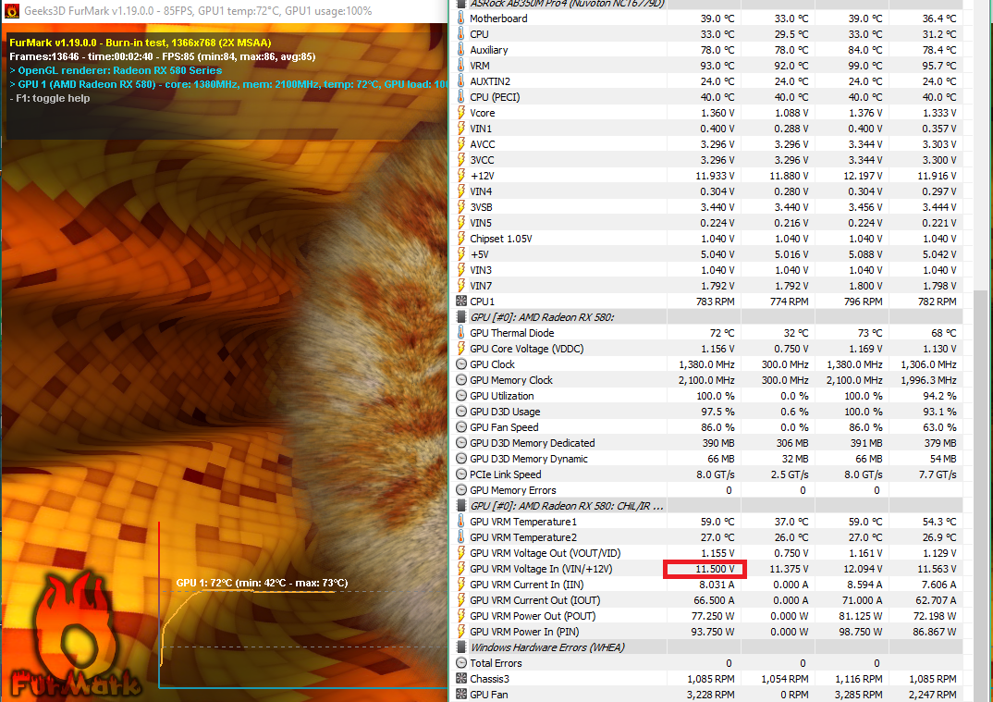The height and width of the screenshot is (702, 993).
Task: Click the 3VSB voltage label
Action: pyautogui.click(x=481, y=207)
